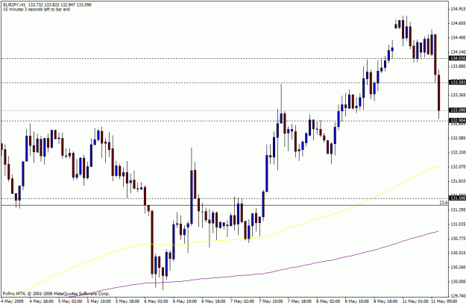The image size is (466, 305).
Task: Click the '4 May 2009' time axis label
Action: point(11,301)
